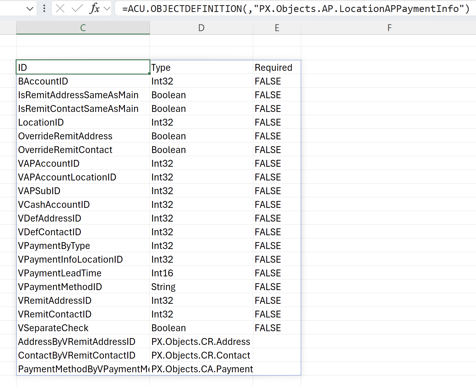
Task: Select the BAccountID cell
Action: point(83,81)
